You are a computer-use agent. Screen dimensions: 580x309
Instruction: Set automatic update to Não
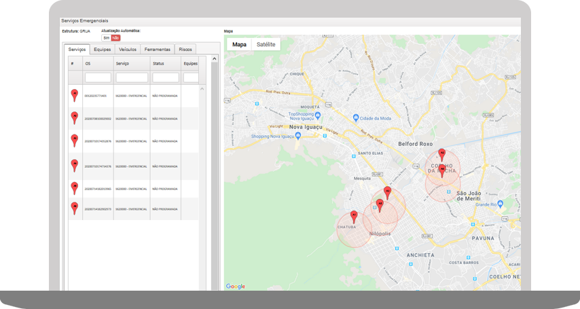pos(115,38)
